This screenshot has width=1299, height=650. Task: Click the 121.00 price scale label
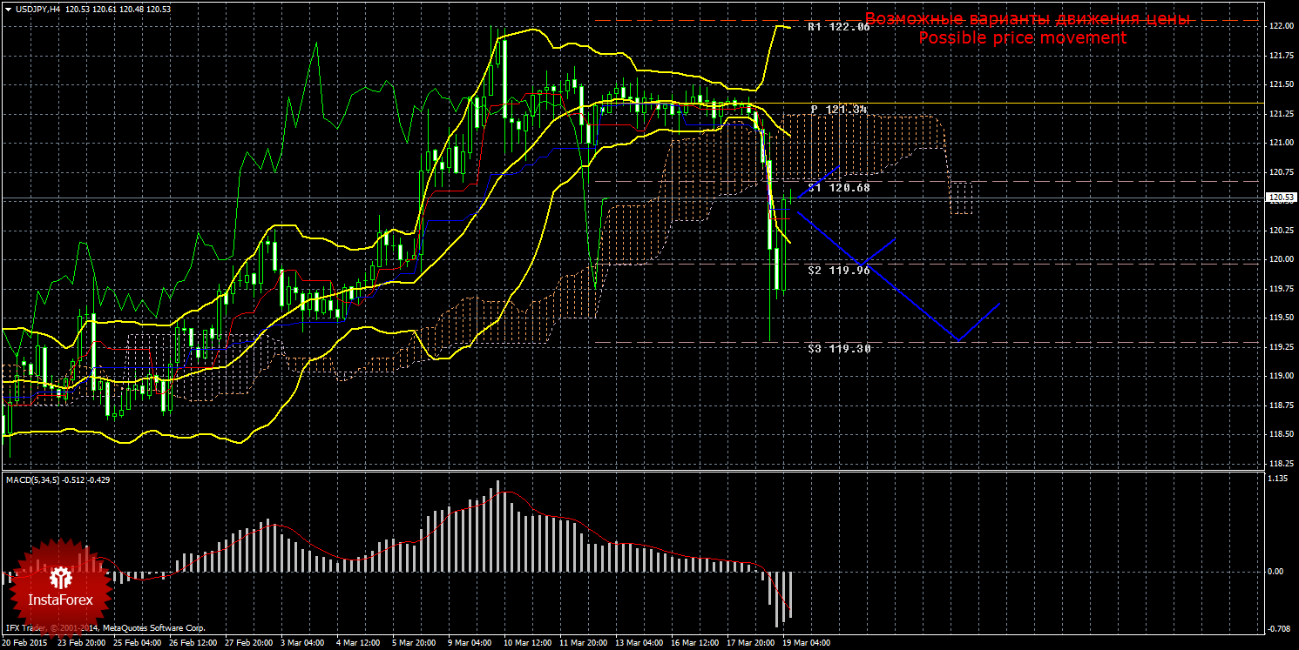(1280, 143)
